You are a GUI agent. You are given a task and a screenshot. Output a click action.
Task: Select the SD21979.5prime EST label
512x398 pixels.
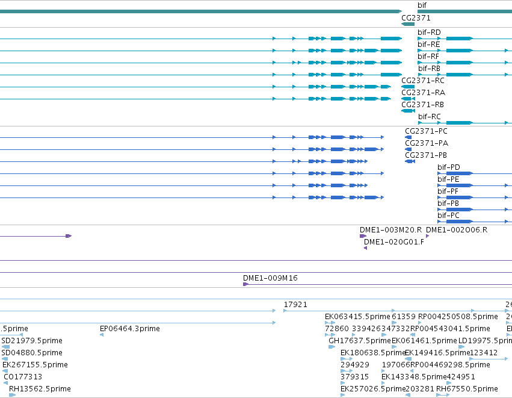coord(32,341)
